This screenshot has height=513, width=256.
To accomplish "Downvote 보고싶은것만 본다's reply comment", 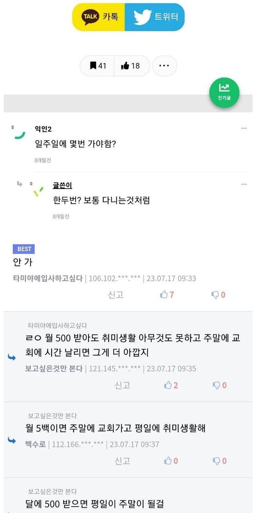I will click(x=219, y=385).
